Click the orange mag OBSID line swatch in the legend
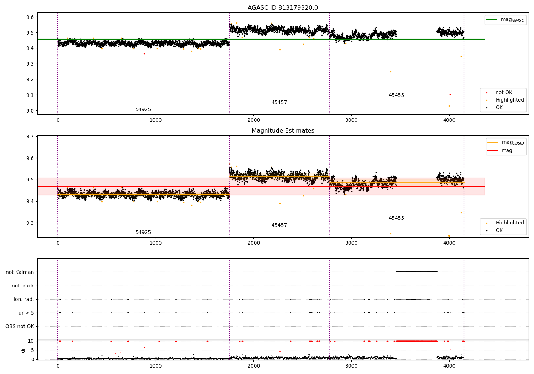The image size is (534, 374). point(493,142)
